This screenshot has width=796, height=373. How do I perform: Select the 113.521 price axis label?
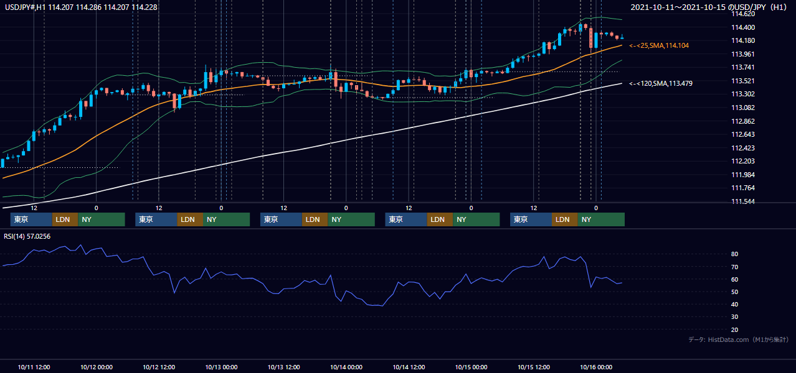(742, 81)
